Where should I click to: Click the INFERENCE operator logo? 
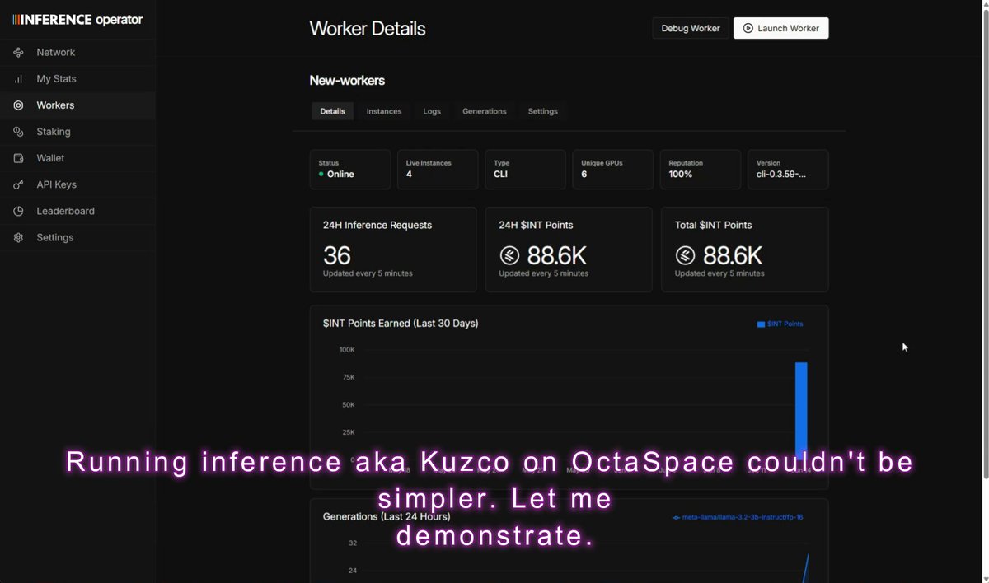[77, 20]
